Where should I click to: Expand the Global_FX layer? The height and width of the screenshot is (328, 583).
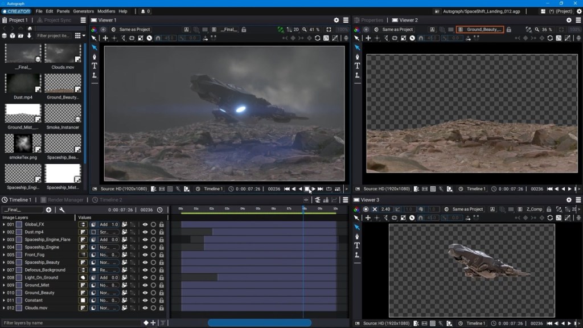4,224
